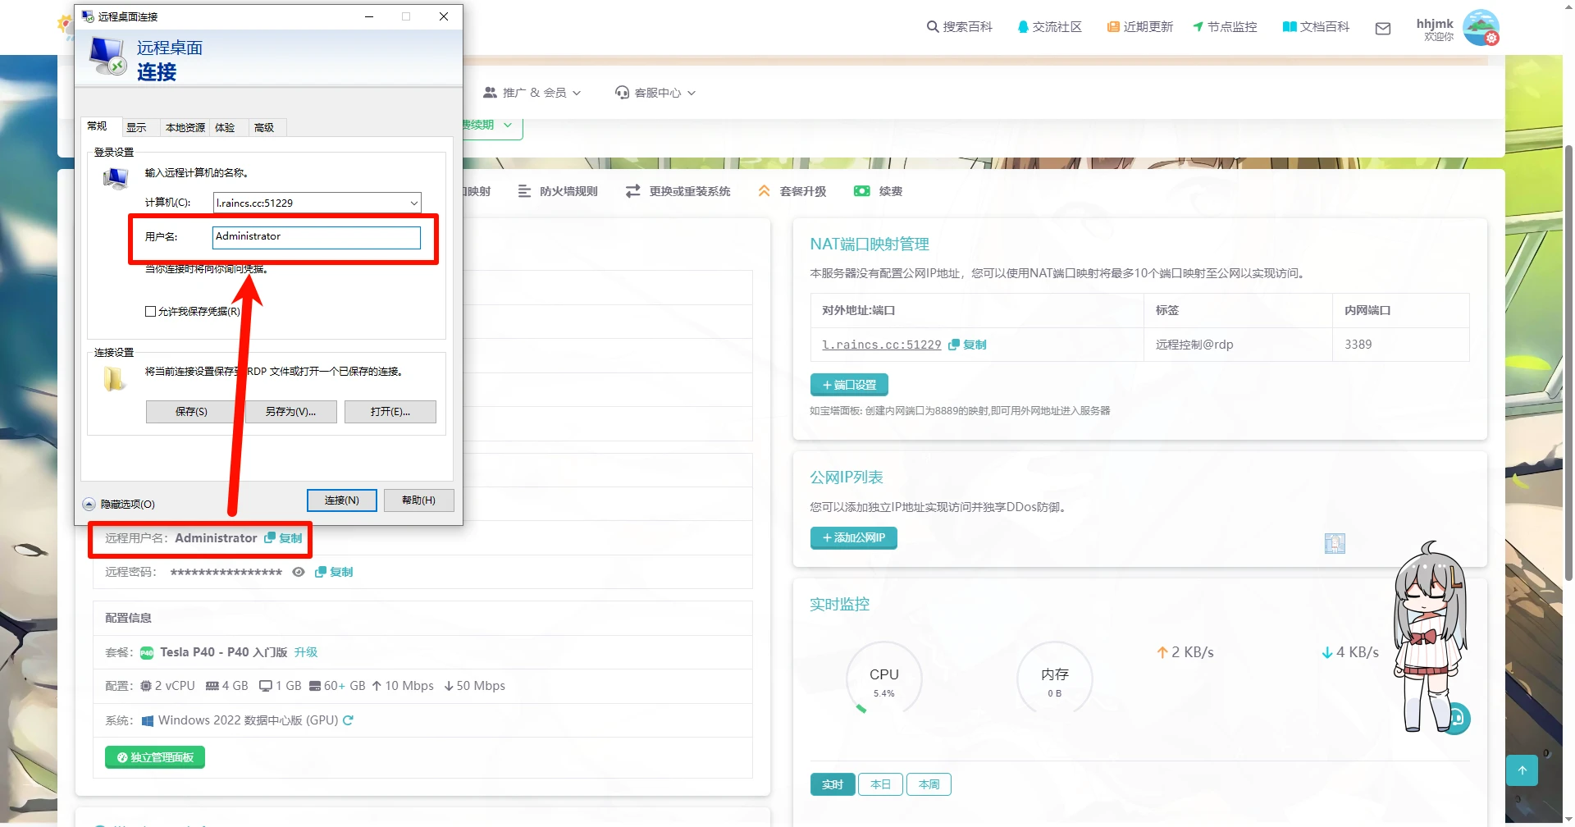Click the copy icon next to l.raincs.cc:51229
This screenshot has width=1575, height=827.
pyautogui.click(x=954, y=345)
